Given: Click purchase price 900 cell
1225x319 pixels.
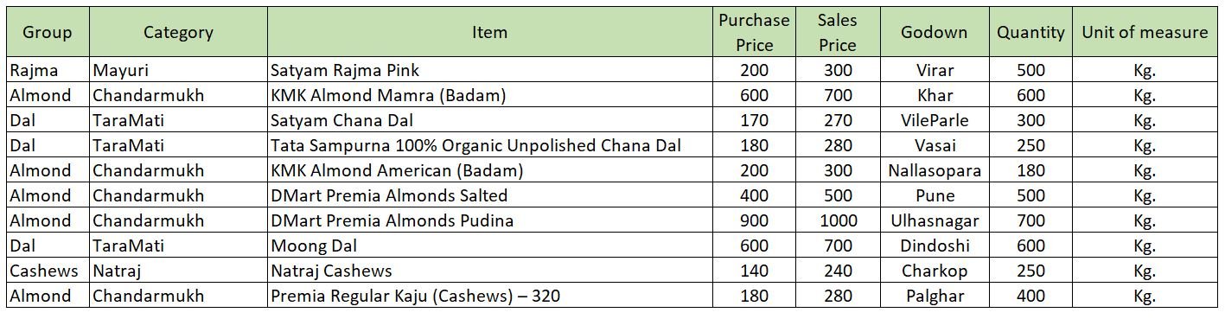Looking at the screenshot, I should (x=755, y=220).
